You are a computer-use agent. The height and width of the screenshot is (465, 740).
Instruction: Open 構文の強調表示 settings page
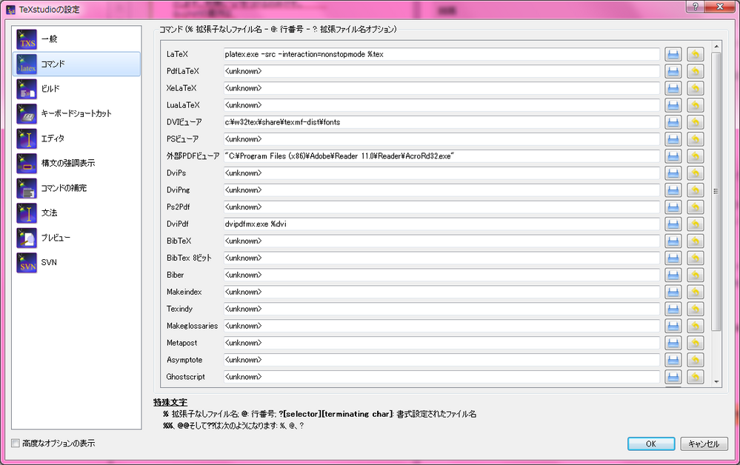76,163
